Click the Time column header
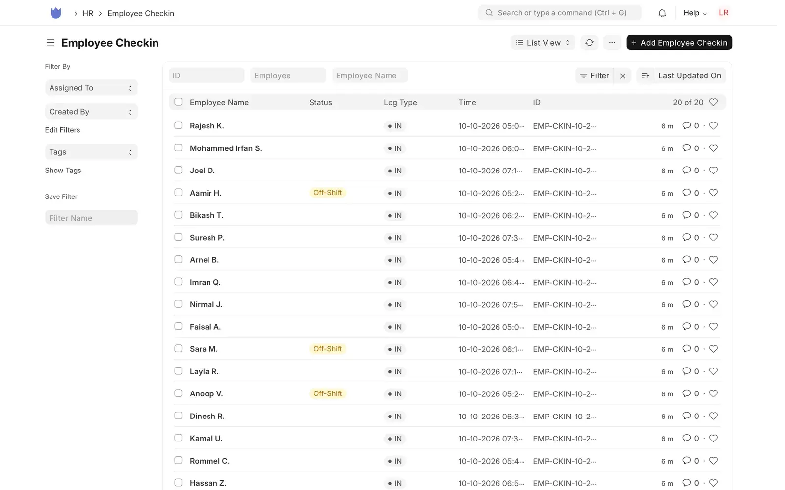This screenshot has height=490, width=785. tap(468, 102)
